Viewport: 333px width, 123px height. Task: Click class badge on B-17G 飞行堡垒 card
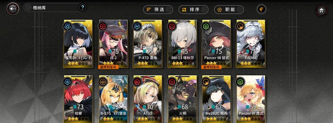click(103, 82)
